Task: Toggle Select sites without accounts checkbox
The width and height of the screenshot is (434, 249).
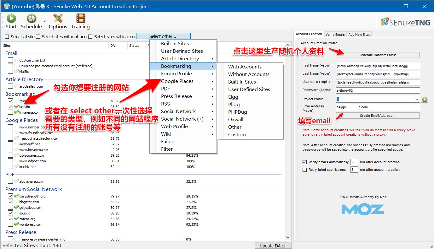Action: coord(38,37)
